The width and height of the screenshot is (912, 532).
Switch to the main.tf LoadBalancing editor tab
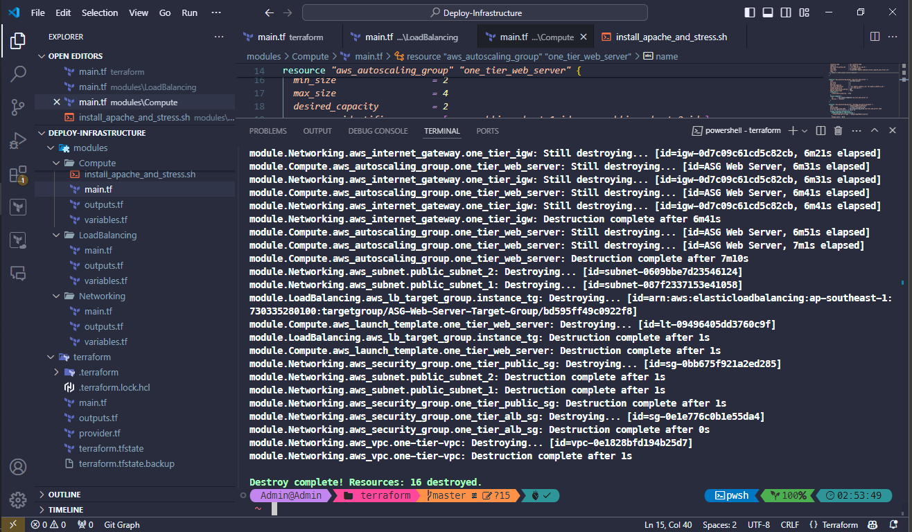(410, 37)
